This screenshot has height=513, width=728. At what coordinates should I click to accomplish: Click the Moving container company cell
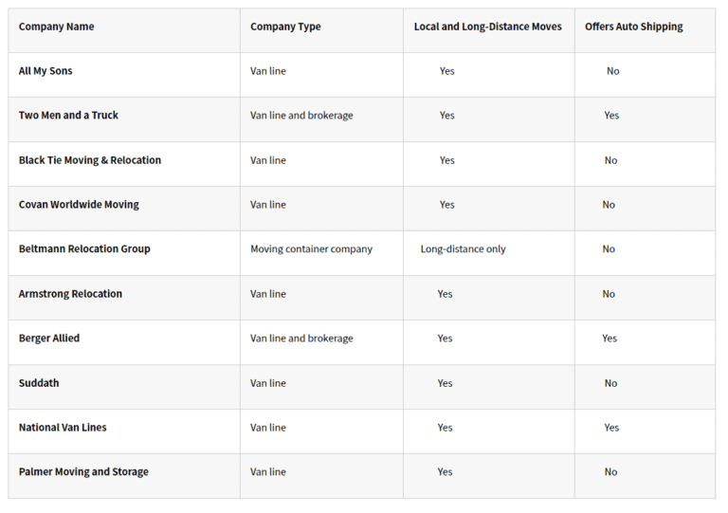(x=311, y=249)
